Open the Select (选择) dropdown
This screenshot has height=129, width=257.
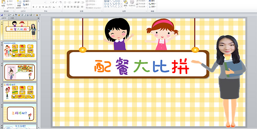point(152,7)
